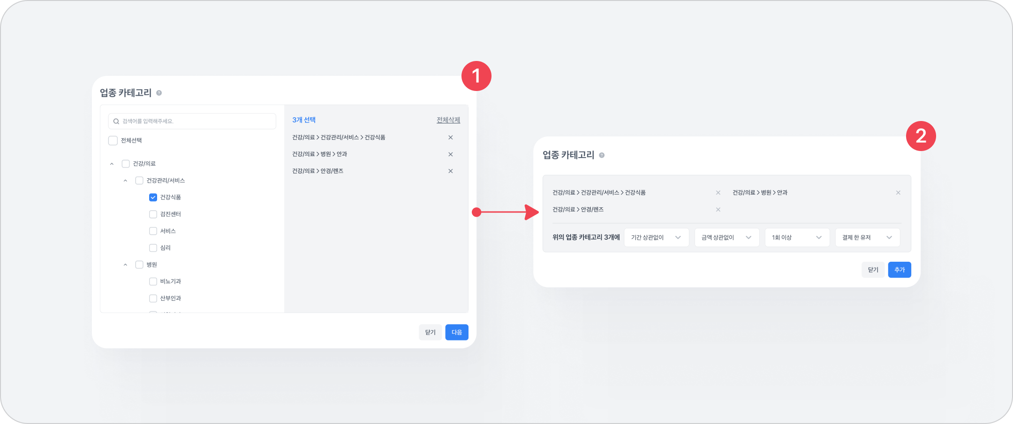The image size is (1013, 424).
Task: Check the 전체선택 checkbox
Action: point(113,141)
